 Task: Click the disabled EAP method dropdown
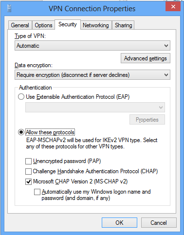tap(95, 107)
